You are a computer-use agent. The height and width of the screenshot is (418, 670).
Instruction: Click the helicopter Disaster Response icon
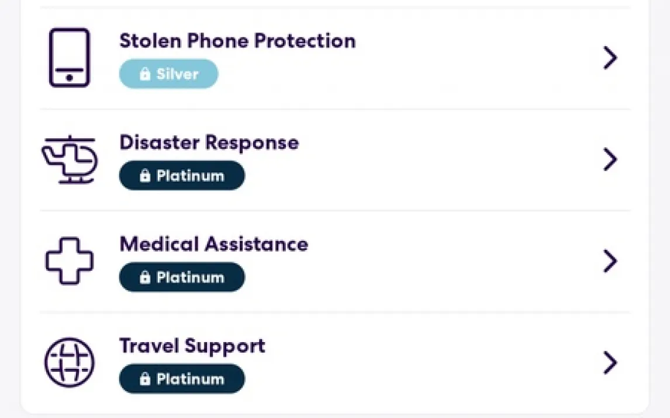click(x=70, y=159)
